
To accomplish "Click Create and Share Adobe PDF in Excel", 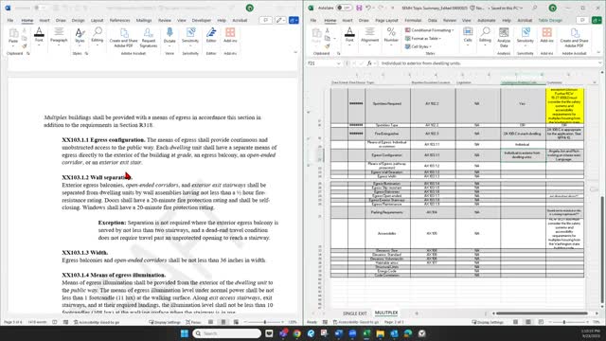I will tap(575, 38).
